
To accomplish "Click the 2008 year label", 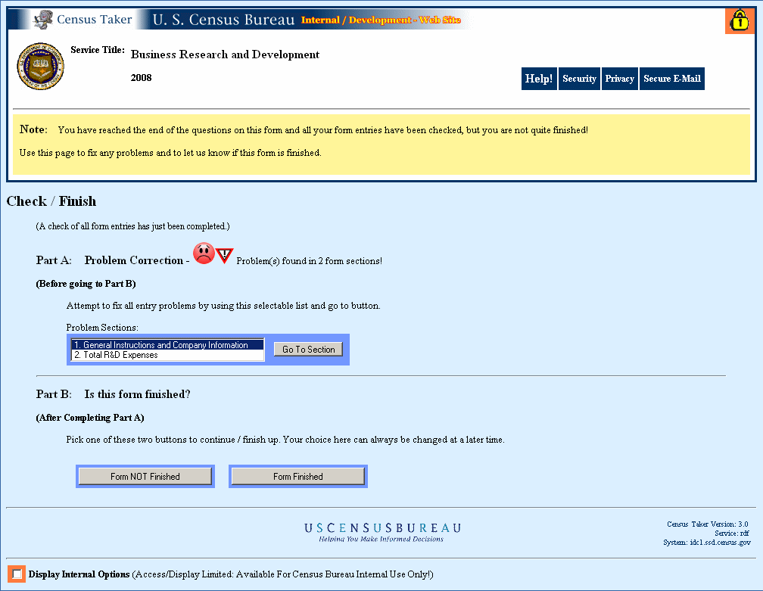I will 141,78.
